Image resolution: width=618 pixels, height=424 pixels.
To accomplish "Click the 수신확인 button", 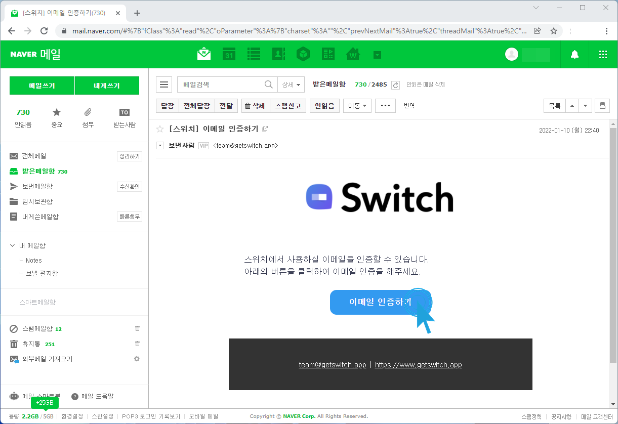I will [130, 187].
